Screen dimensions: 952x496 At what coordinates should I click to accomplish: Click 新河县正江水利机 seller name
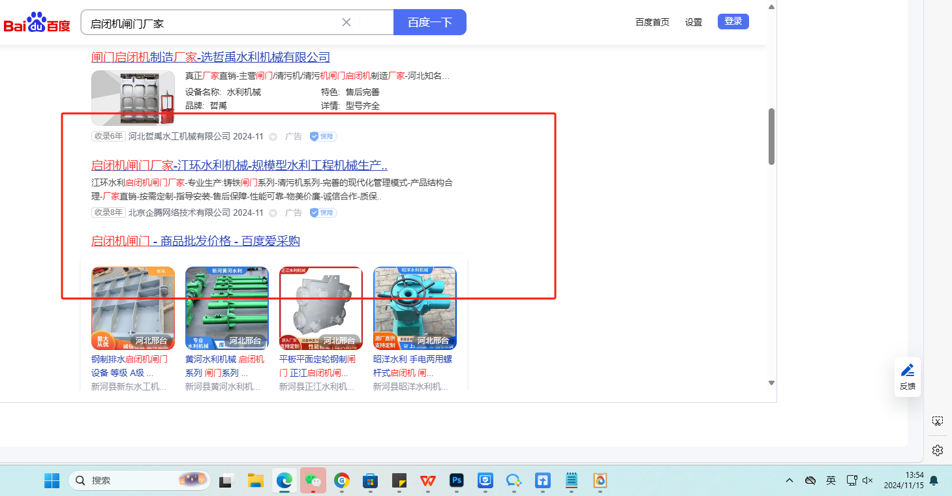pyautogui.click(x=316, y=387)
